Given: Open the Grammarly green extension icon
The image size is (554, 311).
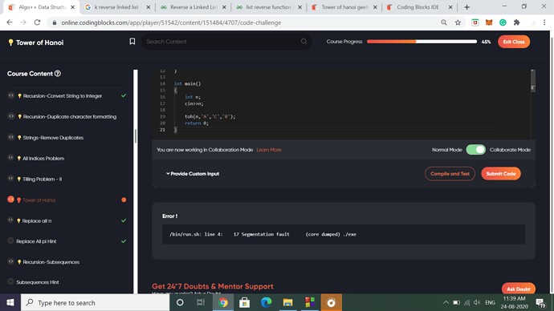Looking at the screenshot, I should 503,22.
